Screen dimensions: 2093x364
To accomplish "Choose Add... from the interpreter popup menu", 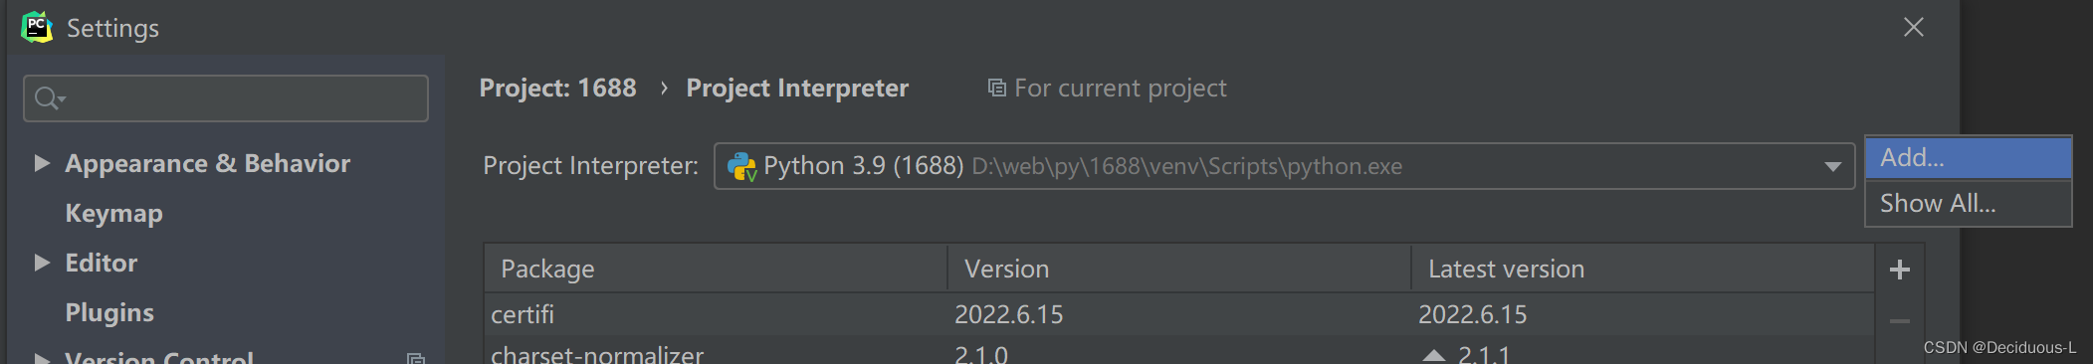I will tap(1968, 157).
